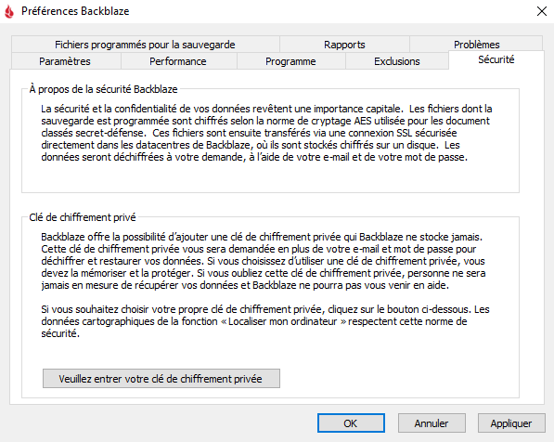Open the Programme tab
554x442 pixels.
(291, 61)
